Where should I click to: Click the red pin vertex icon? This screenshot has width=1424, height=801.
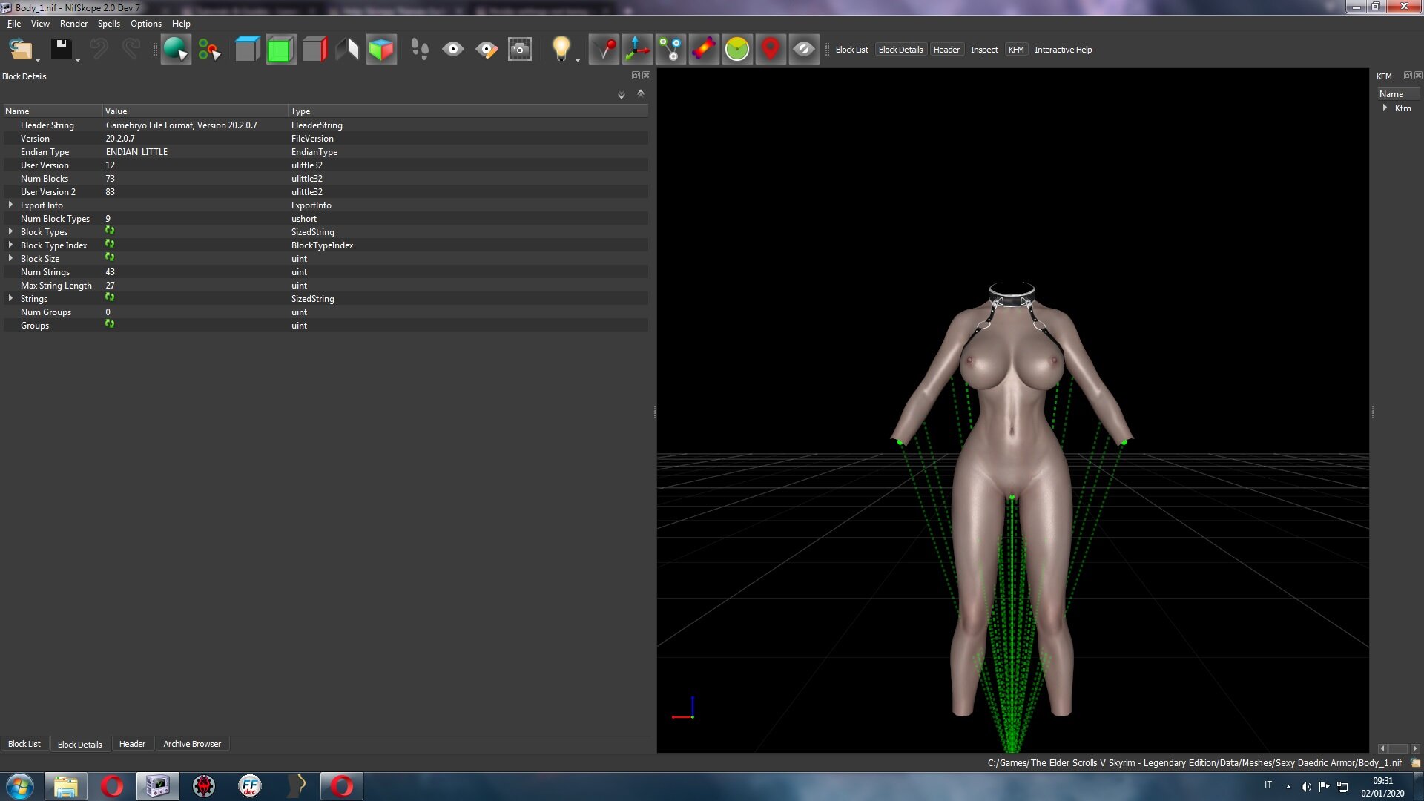click(604, 50)
